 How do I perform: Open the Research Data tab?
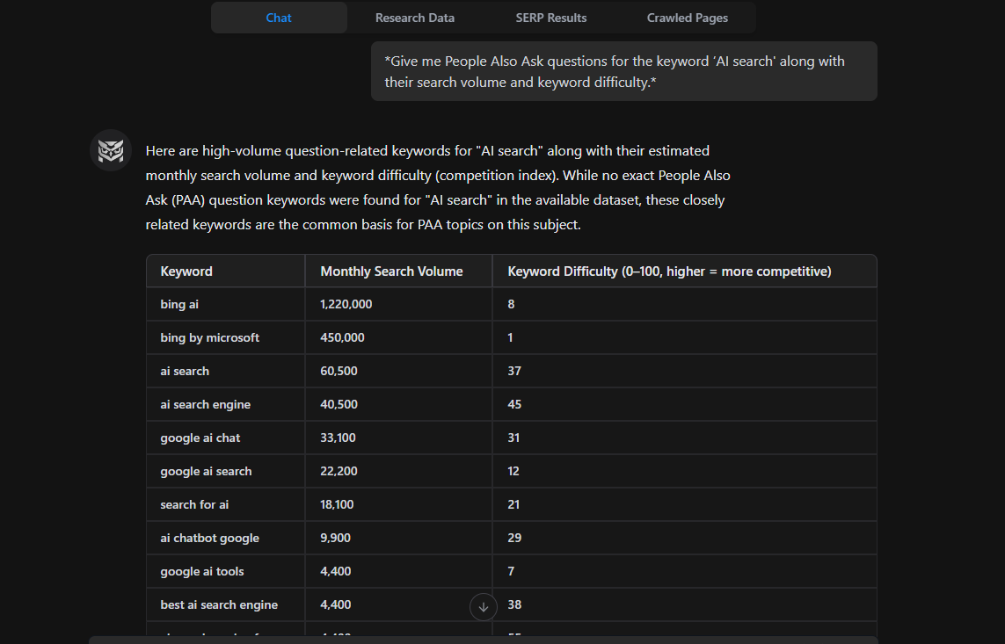(x=414, y=18)
